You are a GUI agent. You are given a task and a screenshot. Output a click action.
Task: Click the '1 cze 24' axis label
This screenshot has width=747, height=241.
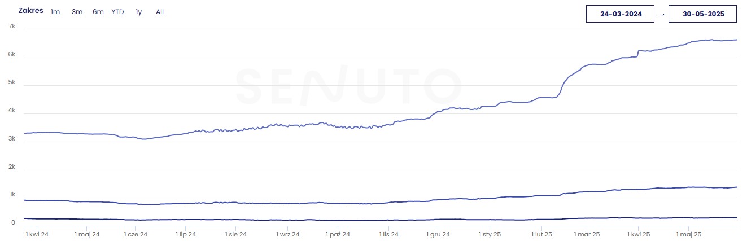click(x=136, y=234)
